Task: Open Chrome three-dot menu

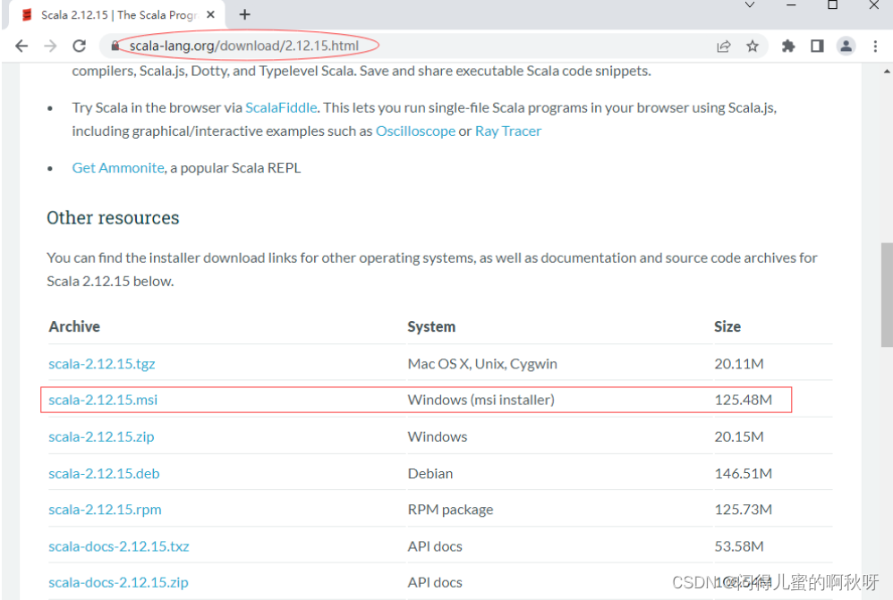Action: click(x=875, y=46)
